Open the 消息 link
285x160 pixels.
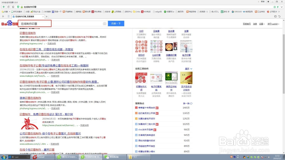(x=255, y=24)
